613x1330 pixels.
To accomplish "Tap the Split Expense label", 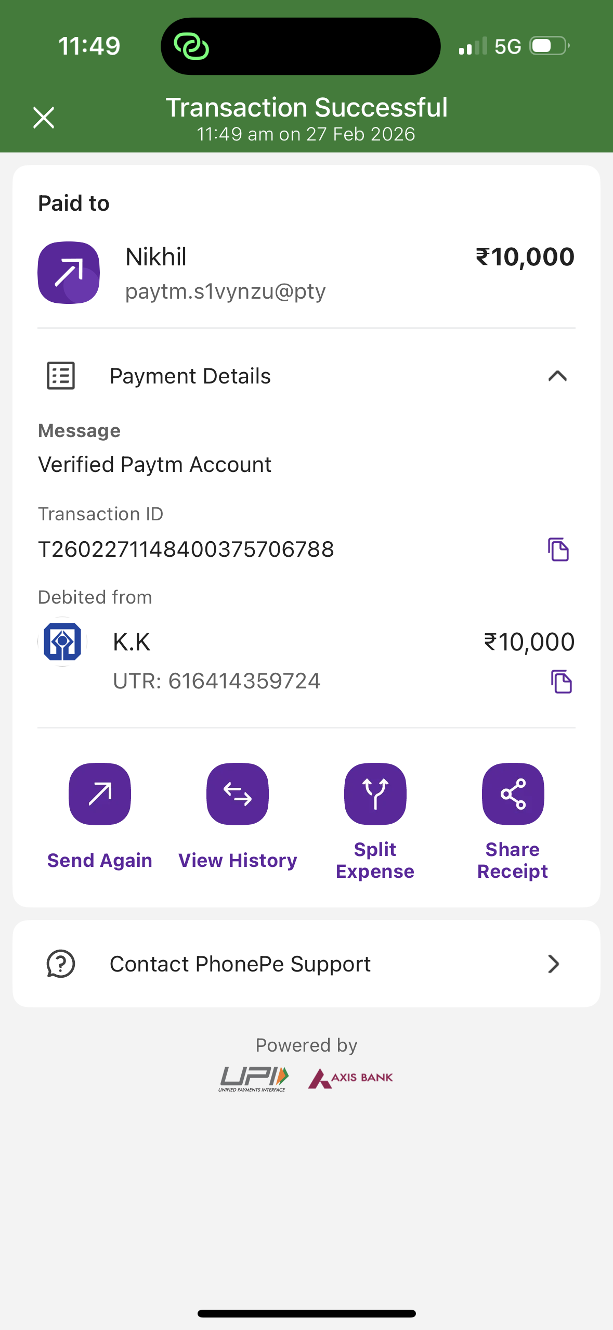I will tap(375, 861).
